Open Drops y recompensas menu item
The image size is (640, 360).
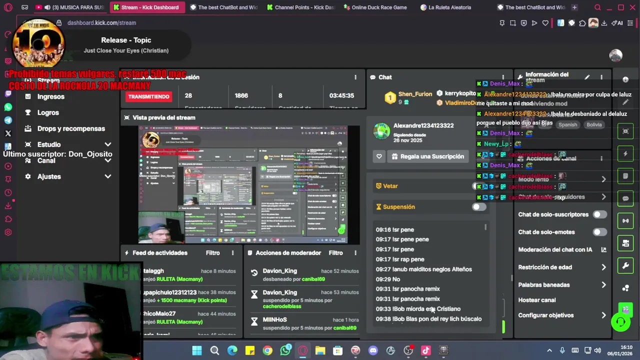(x=71, y=128)
